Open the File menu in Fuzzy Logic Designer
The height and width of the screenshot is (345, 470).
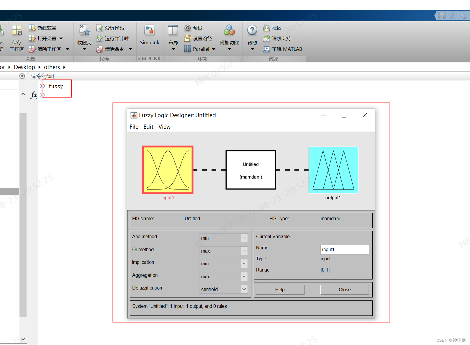tap(134, 127)
